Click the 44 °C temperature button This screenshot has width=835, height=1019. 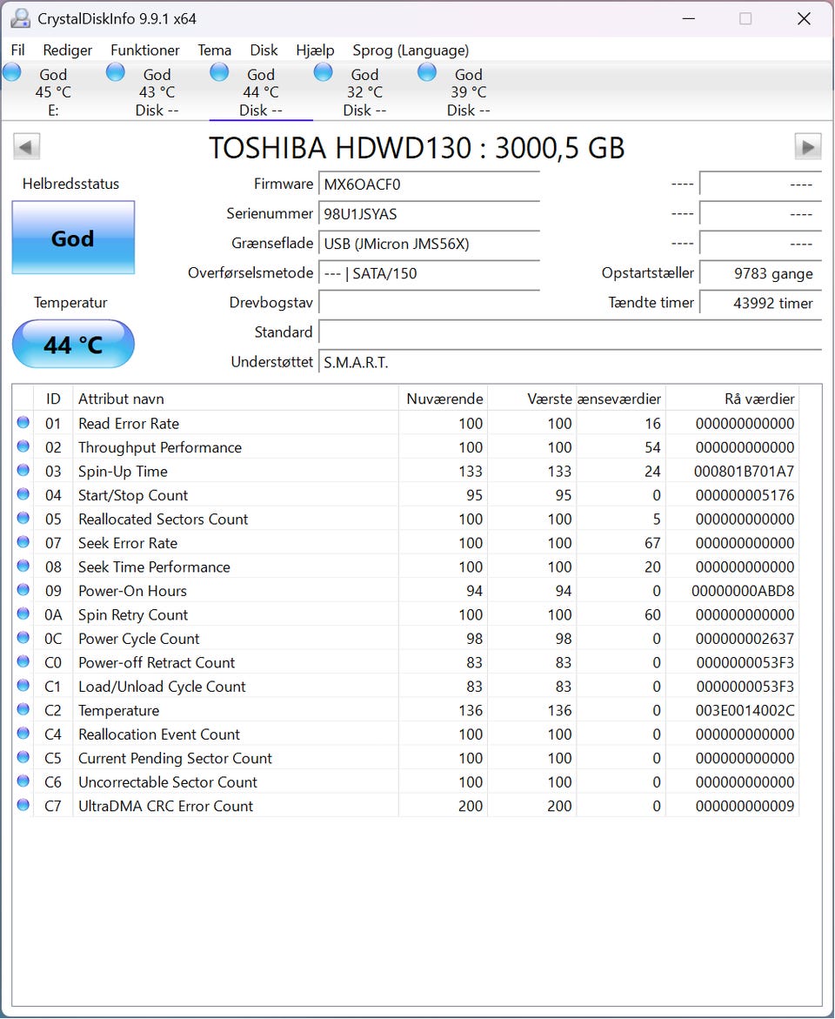pyautogui.click(x=73, y=344)
